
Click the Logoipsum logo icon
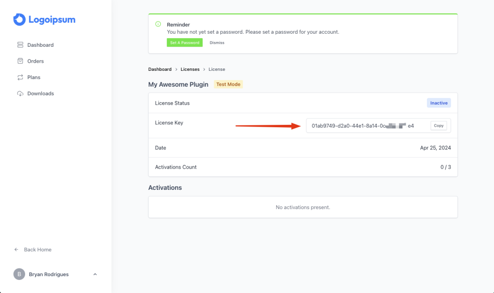click(x=19, y=20)
